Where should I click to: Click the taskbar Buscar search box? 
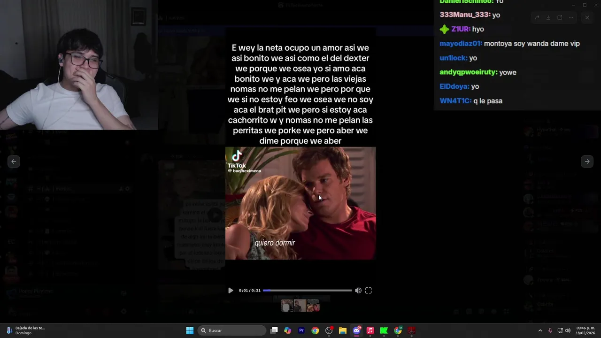click(232, 330)
